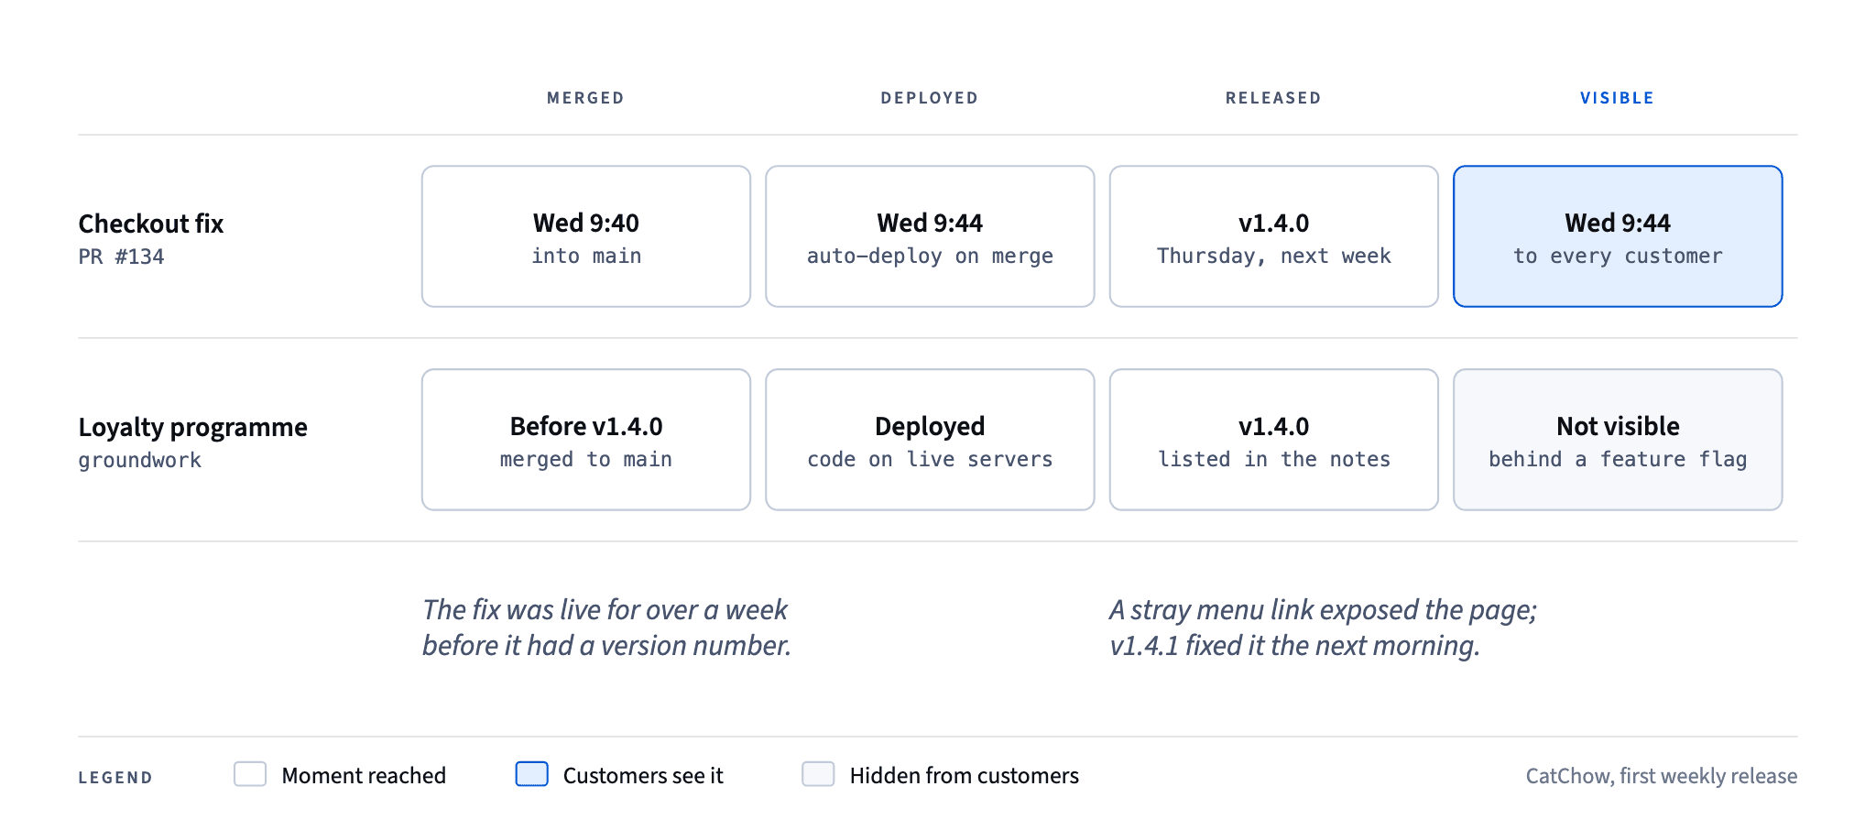This screenshot has width=1876, height=830.
Task: Click the Moment reached legend label
Action: pyautogui.click(x=364, y=776)
